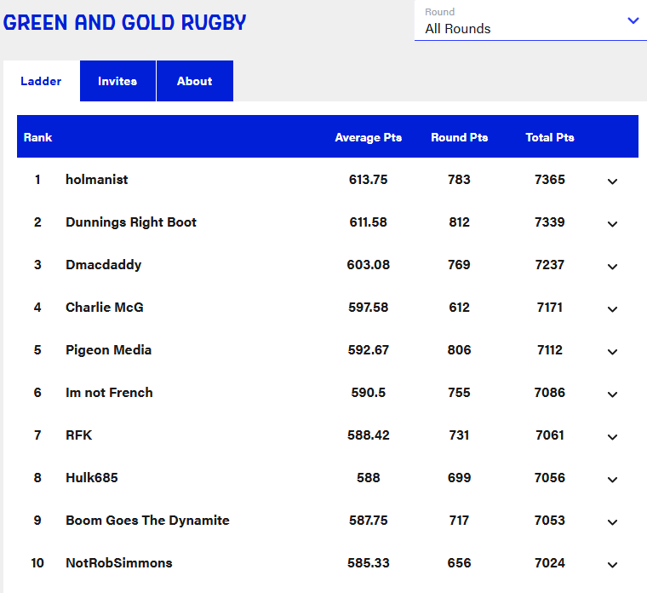This screenshot has height=593, width=647.
Task: Click the Total Pts column header
Action: (549, 137)
